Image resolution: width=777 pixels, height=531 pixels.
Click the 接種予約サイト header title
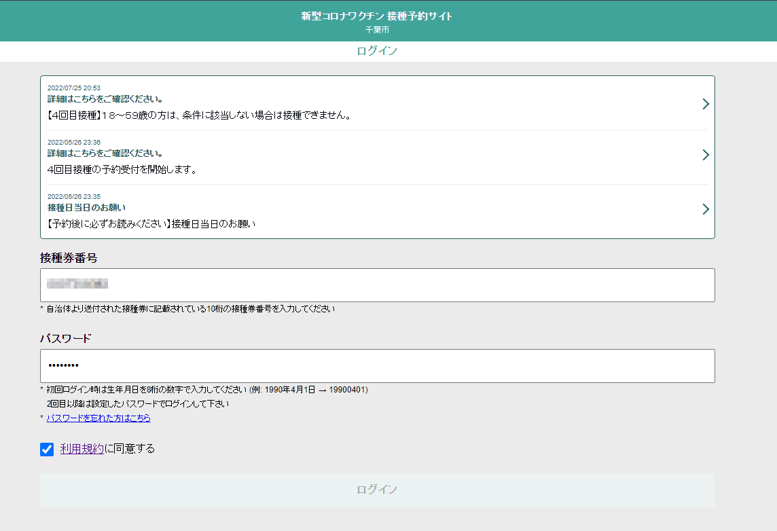pyautogui.click(x=377, y=16)
